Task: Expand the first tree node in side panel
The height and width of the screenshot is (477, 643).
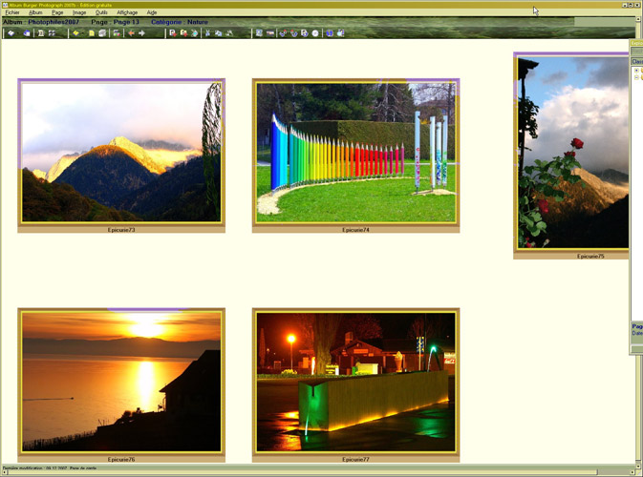Action: pyautogui.click(x=636, y=70)
